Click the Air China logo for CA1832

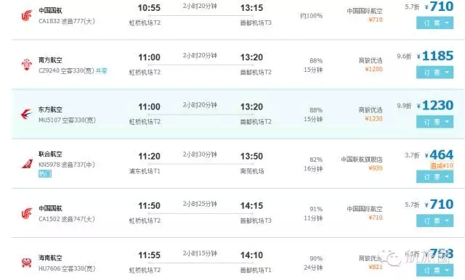(26, 16)
